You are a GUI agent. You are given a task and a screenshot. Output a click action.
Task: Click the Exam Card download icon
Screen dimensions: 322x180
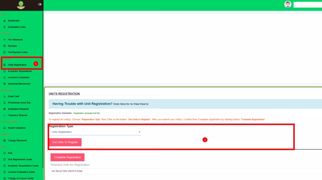5,96
